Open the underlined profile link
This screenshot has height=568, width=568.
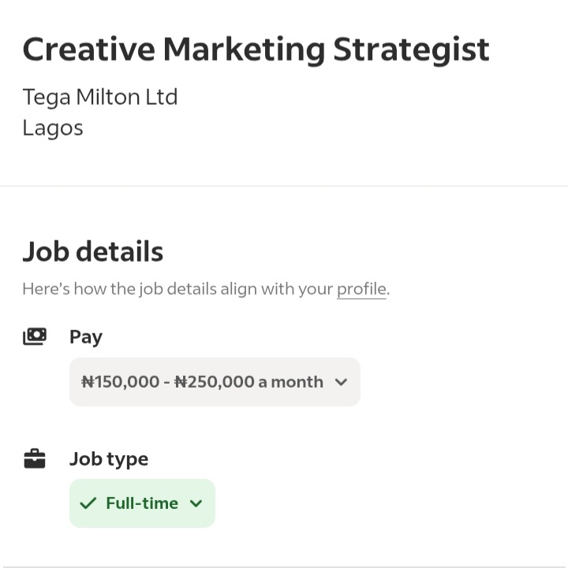361,289
